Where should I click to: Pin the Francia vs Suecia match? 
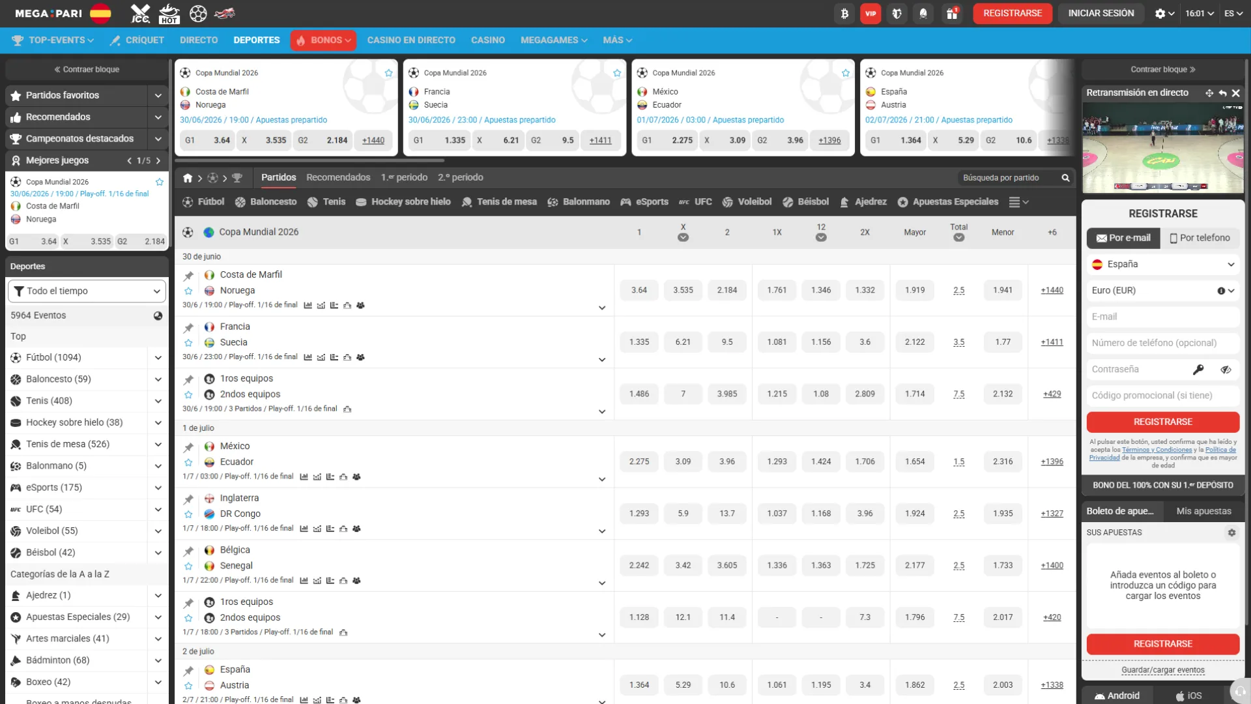point(188,328)
